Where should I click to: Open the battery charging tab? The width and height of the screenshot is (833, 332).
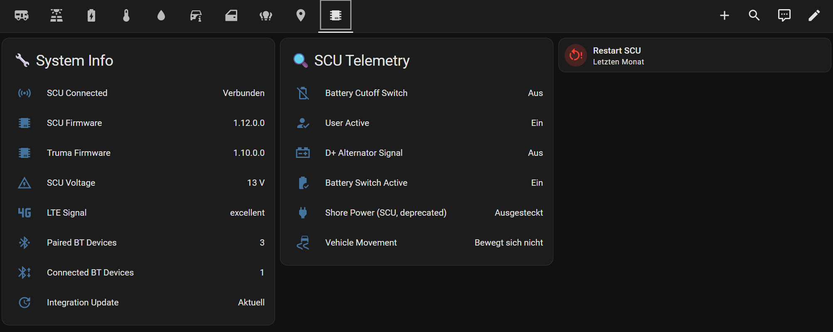point(91,16)
